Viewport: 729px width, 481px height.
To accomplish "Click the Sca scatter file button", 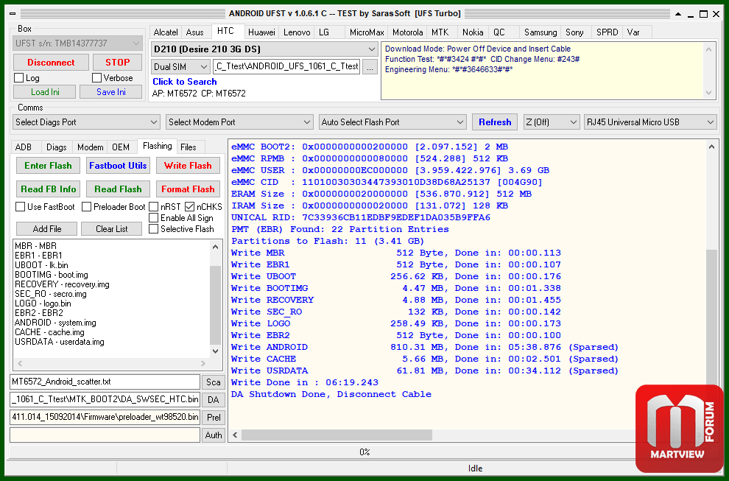I will (214, 382).
